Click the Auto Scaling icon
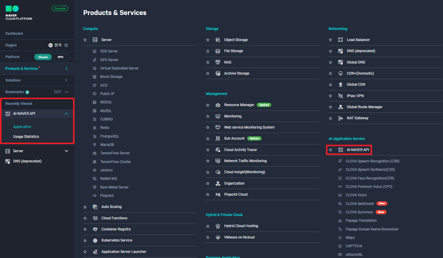443x258 pixels. (x=95, y=207)
